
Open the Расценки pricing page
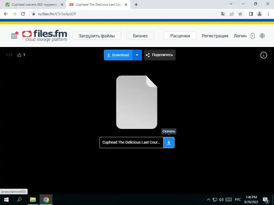pyautogui.click(x=180, y=36)
